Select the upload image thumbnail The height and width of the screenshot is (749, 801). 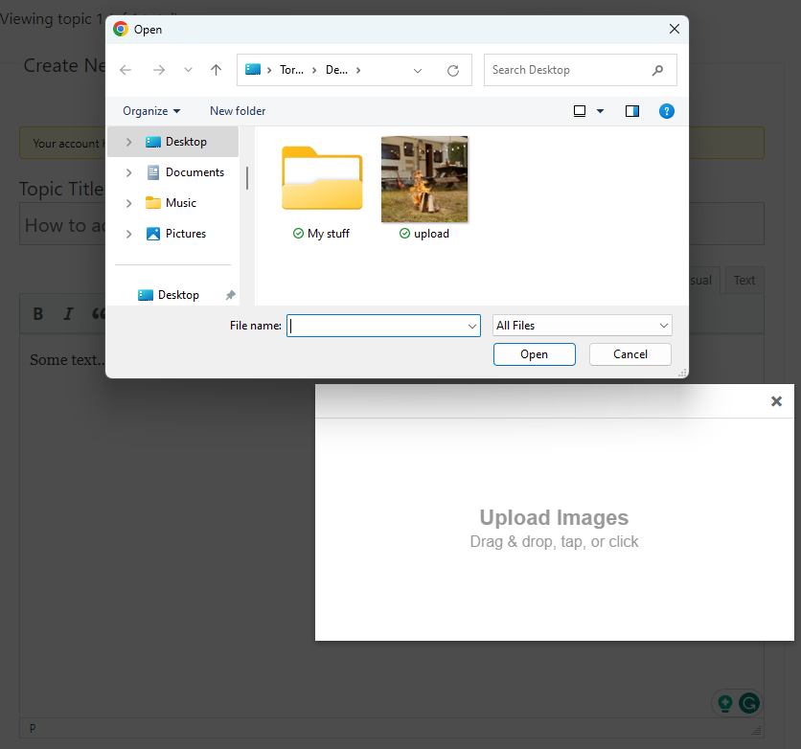pos(424,180)
